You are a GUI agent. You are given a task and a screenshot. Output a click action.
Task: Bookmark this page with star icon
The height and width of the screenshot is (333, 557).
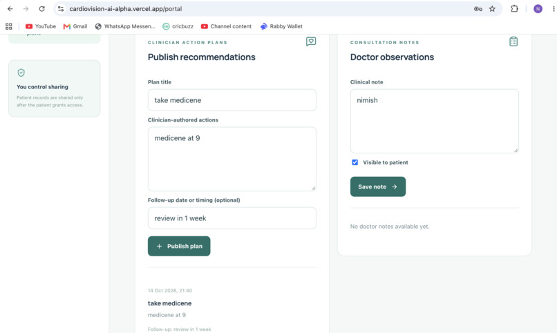492,9
